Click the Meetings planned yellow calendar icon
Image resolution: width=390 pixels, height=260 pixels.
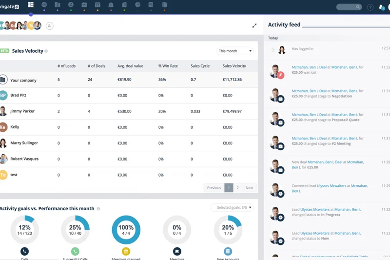(x=126, y=251)
